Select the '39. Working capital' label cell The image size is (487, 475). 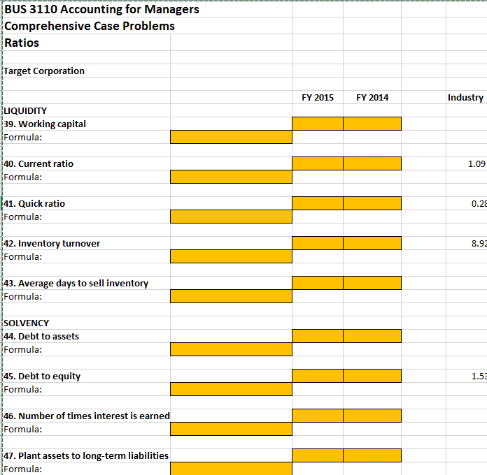click(86, 124)
